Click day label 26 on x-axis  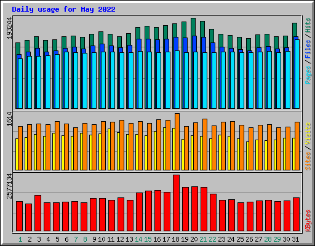point(249,239)
